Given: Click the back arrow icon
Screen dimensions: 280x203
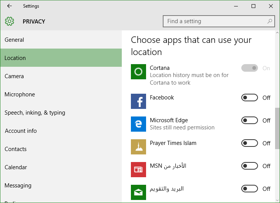Looking at the screenshot, I should coord(9,6).
